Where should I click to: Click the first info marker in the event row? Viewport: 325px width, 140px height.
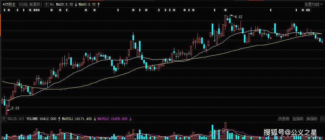point(4,10)
